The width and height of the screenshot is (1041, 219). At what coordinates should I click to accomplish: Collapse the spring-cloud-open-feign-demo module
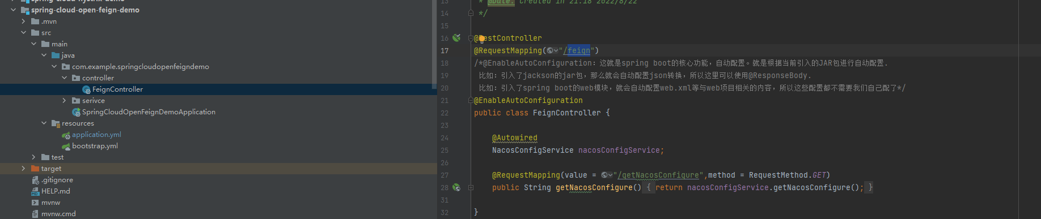13,10
